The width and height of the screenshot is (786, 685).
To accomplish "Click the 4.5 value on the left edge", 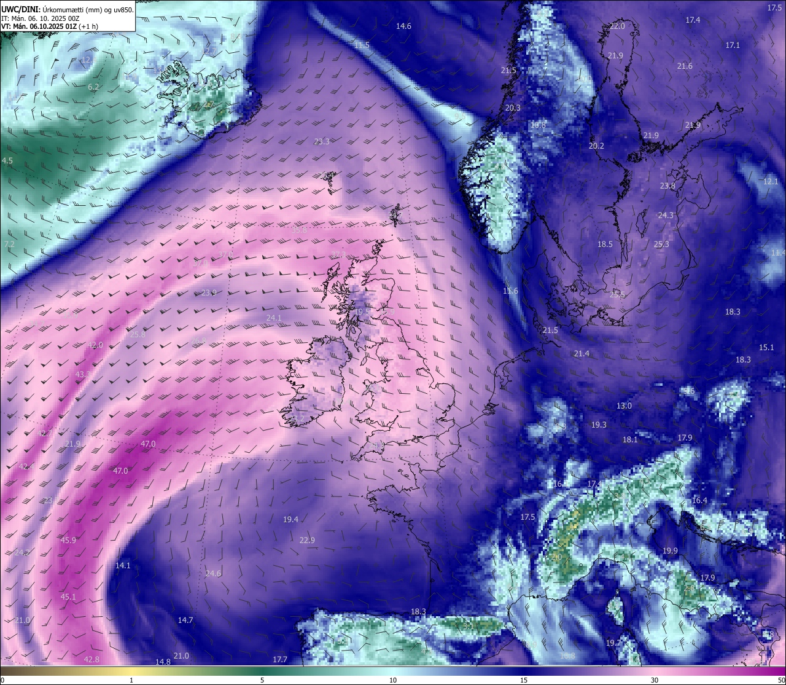I will tap(7, 161).
